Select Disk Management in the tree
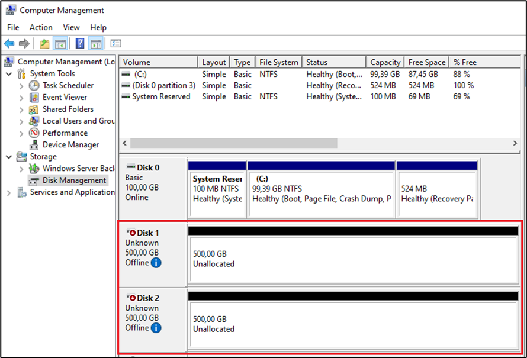 click(74, 180)
